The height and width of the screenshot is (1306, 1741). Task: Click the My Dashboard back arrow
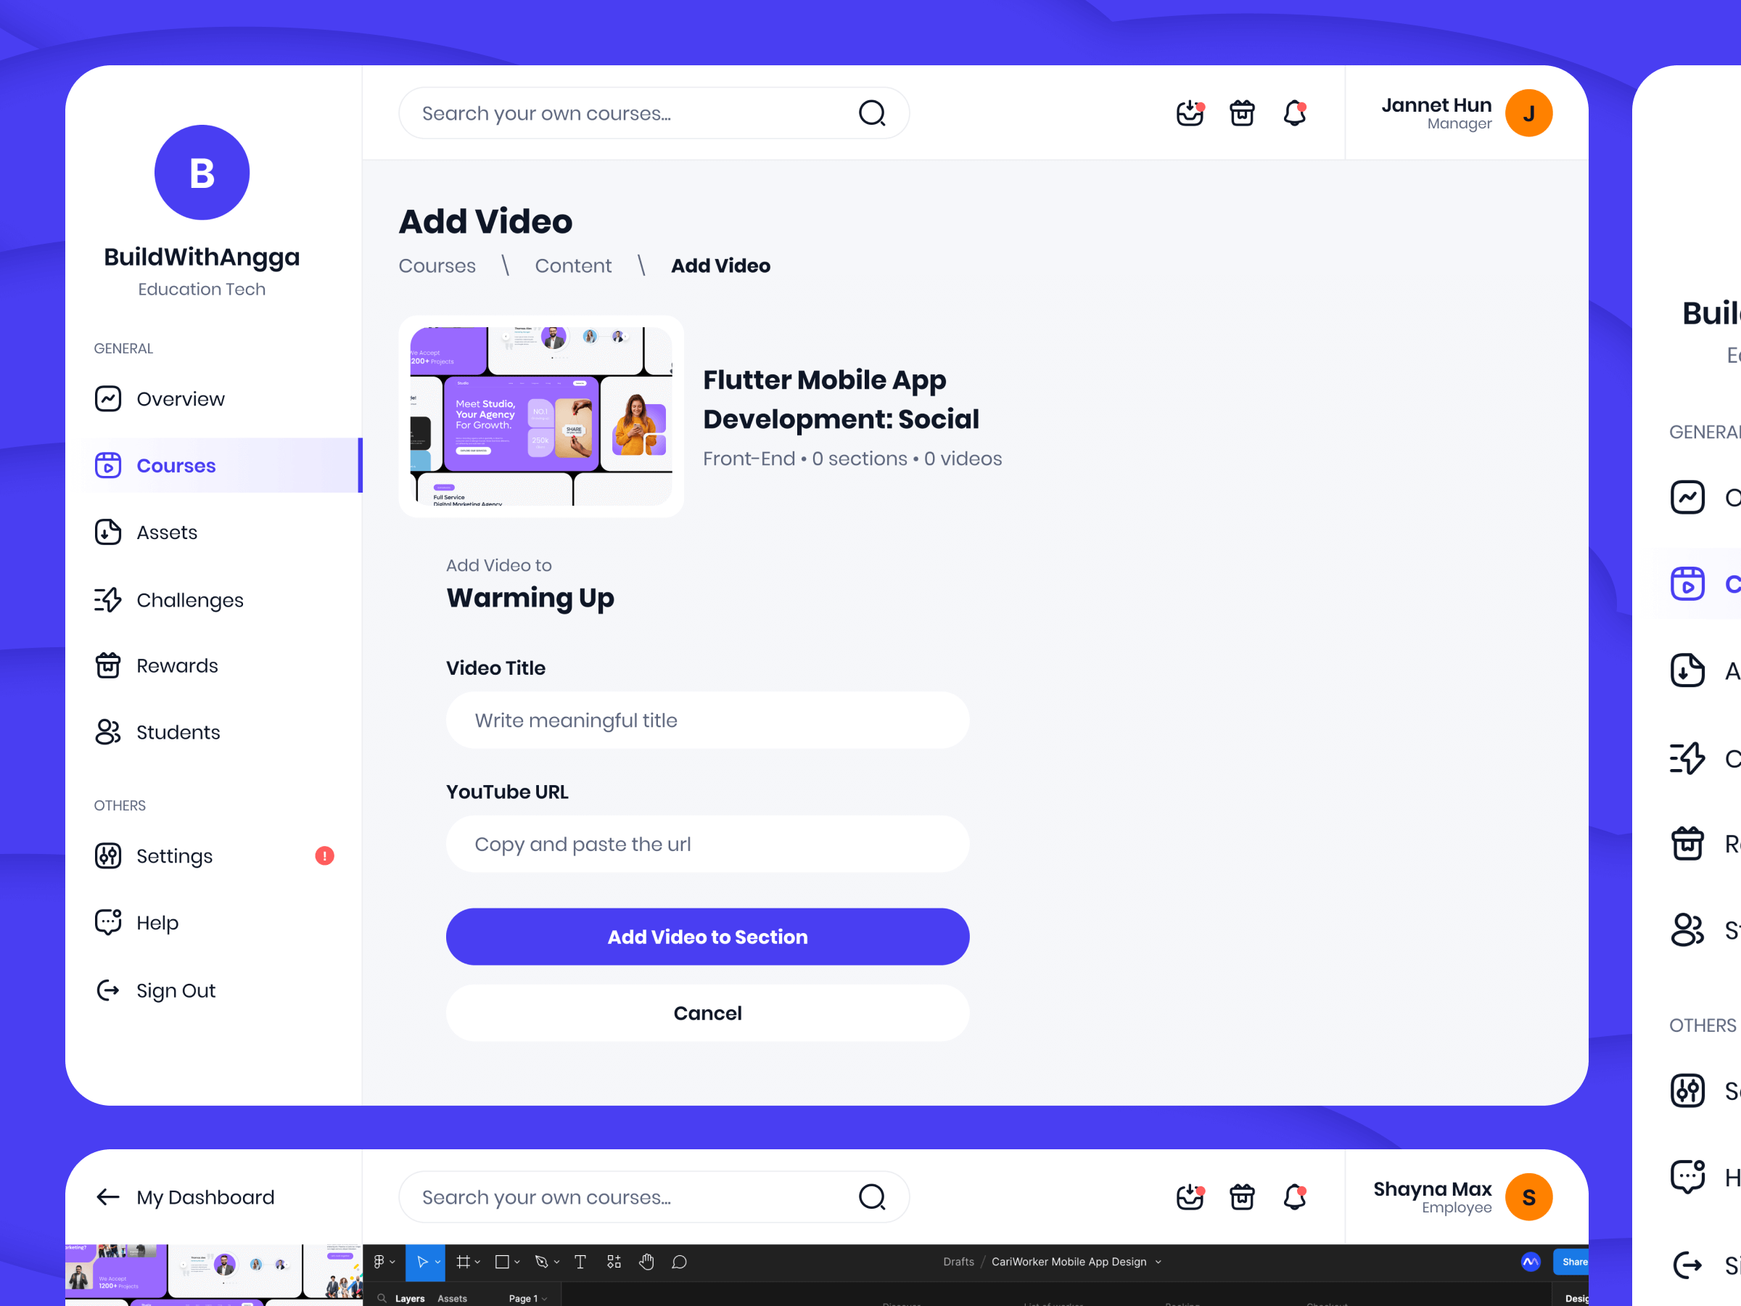coord(108,1197)
